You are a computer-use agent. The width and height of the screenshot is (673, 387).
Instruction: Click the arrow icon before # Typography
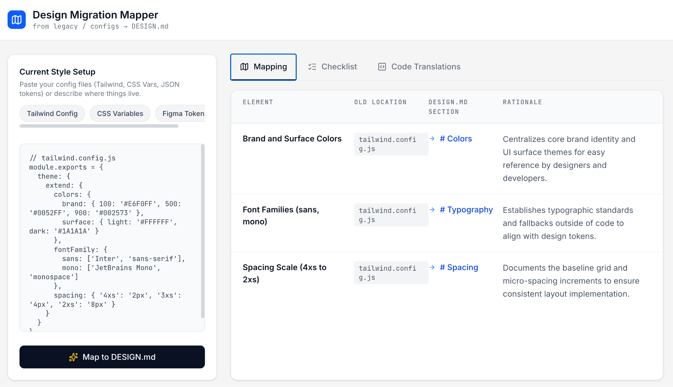(432, 210)
